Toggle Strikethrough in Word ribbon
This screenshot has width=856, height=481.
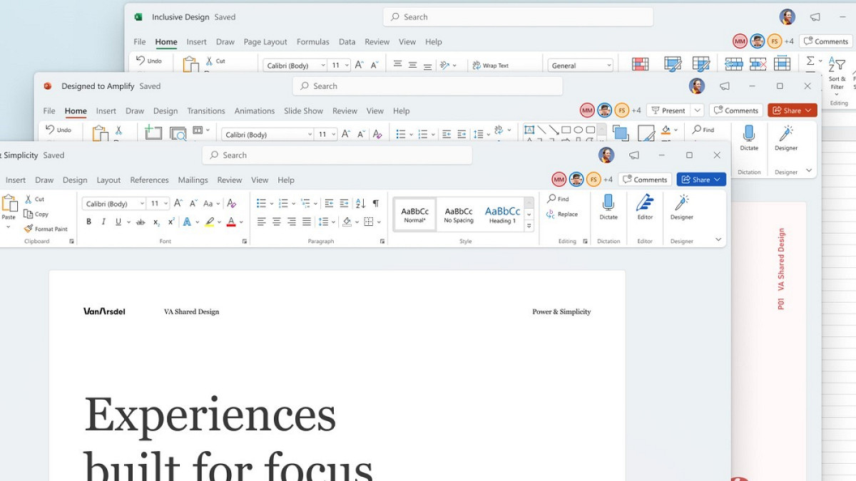[x=141, y=222]
